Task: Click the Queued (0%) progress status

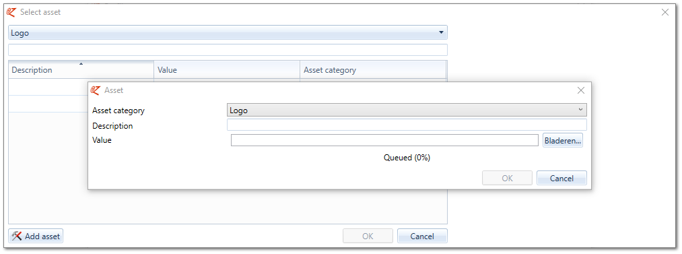Action: click(407, 158)
